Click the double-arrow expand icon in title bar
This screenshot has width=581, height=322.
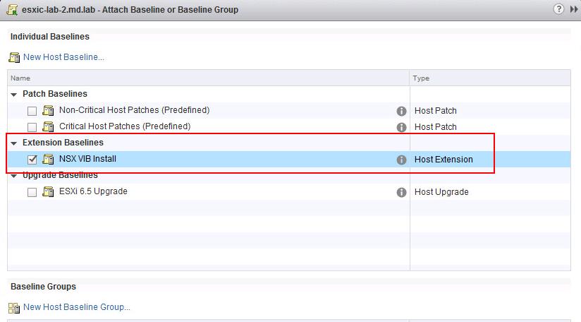[573, 9]
